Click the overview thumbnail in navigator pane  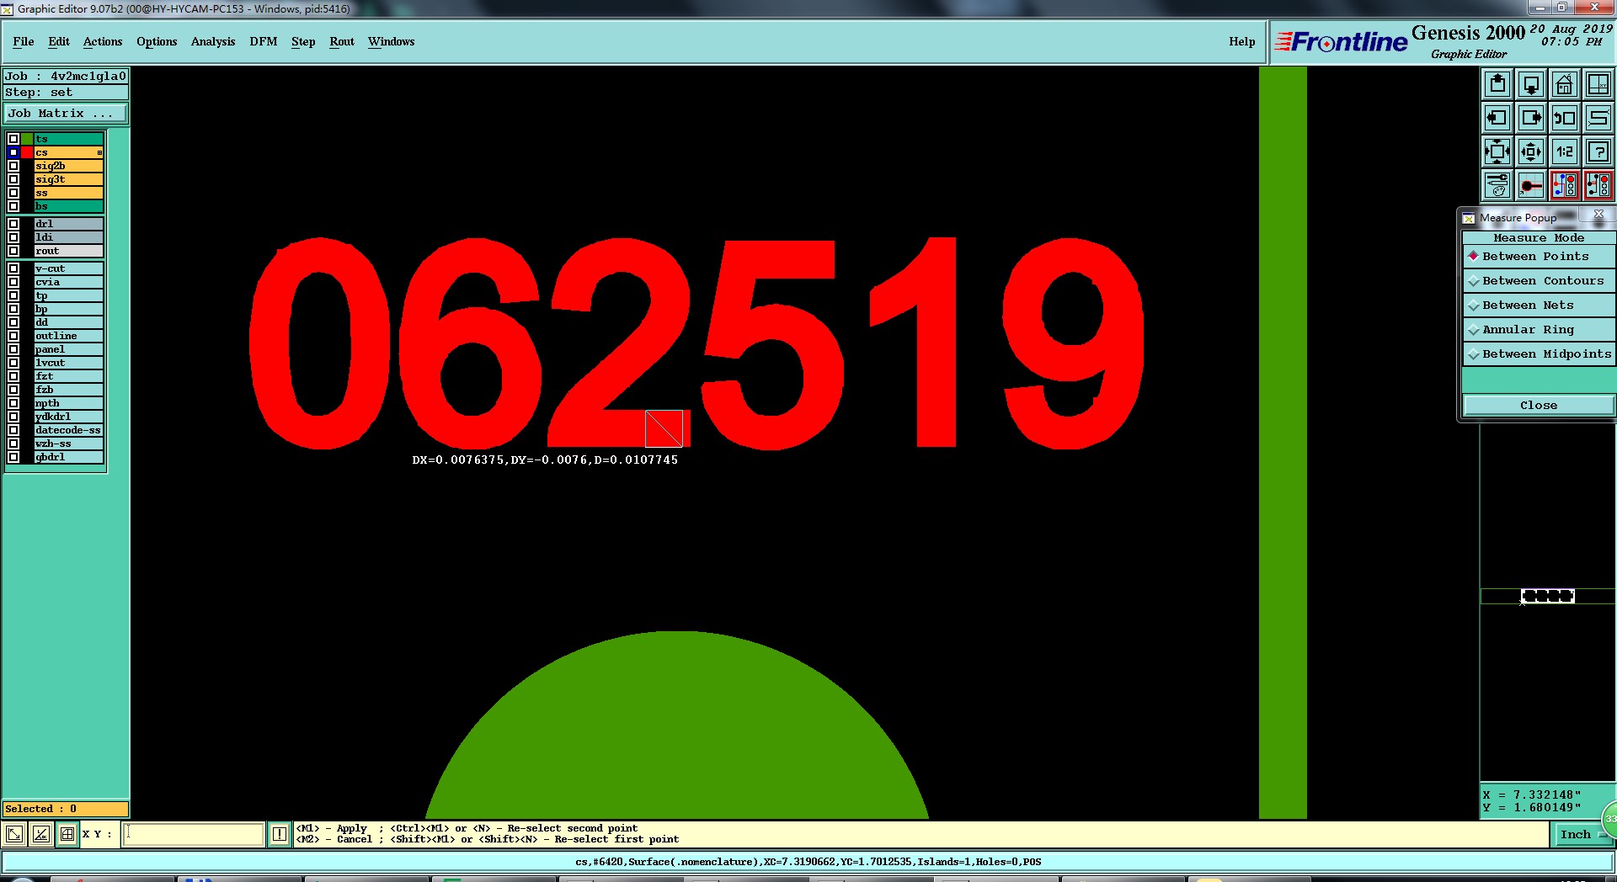[x=1548, y=596]
